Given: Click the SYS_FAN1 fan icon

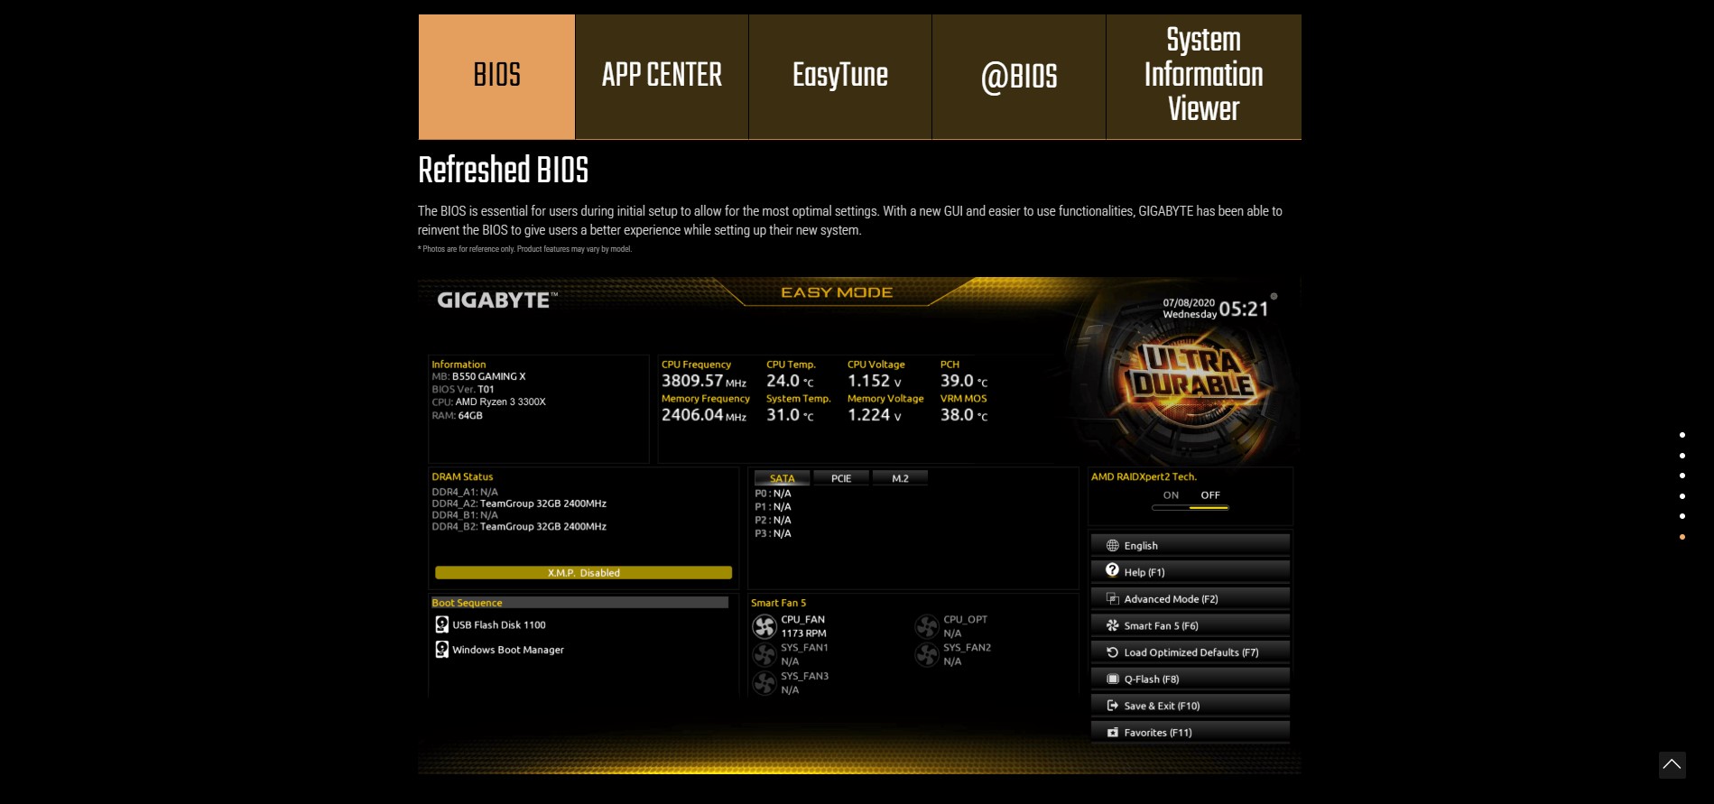Looking at the screenshot, I should tap(764, 654).
